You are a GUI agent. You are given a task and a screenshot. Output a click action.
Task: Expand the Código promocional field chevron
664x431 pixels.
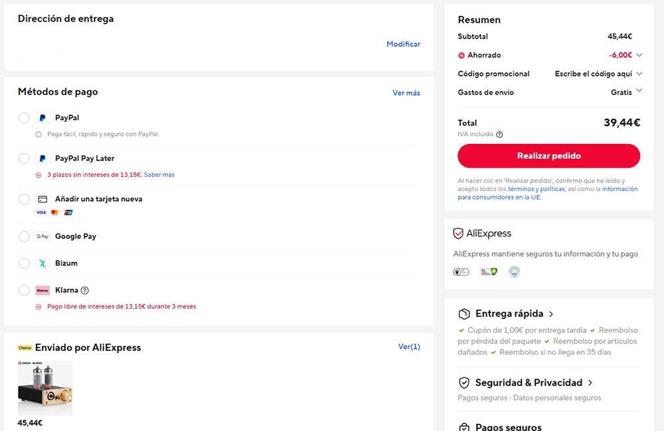pos(639,74)
